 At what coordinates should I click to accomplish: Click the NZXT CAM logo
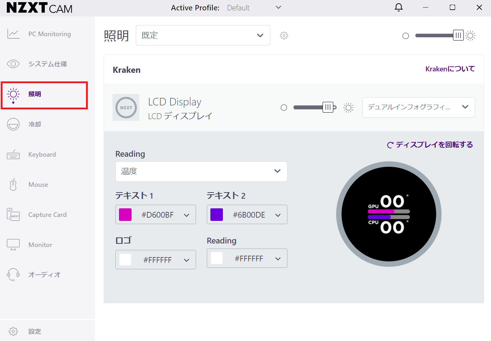pyautogui.click(x=39, y=8)
